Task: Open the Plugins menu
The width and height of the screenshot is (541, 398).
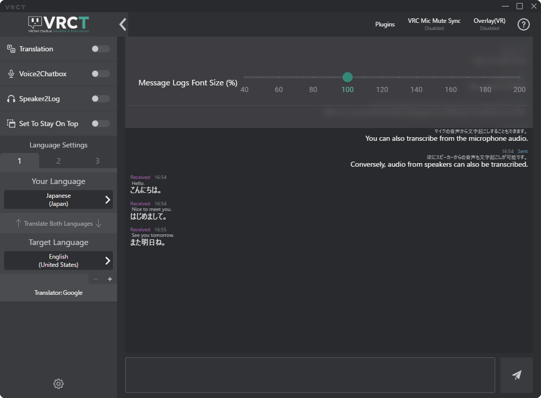Action: [385, 24]
